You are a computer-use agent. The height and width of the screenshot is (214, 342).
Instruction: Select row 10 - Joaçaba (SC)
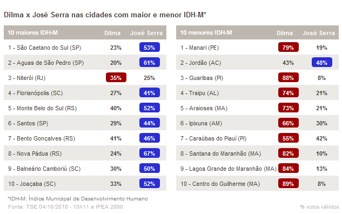[x=85, y=183]
